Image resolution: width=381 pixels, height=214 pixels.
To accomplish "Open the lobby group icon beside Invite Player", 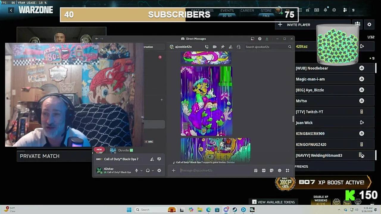I will point(357,25).
